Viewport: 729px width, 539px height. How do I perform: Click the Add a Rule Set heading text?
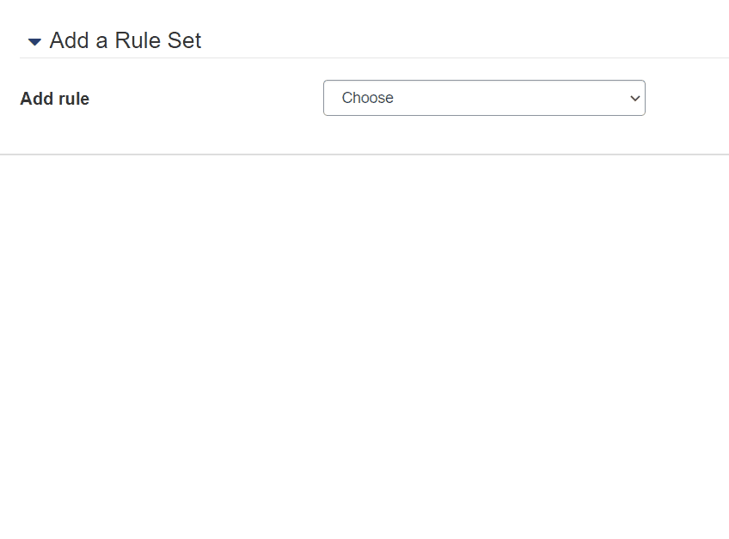[x=126, y=40]
